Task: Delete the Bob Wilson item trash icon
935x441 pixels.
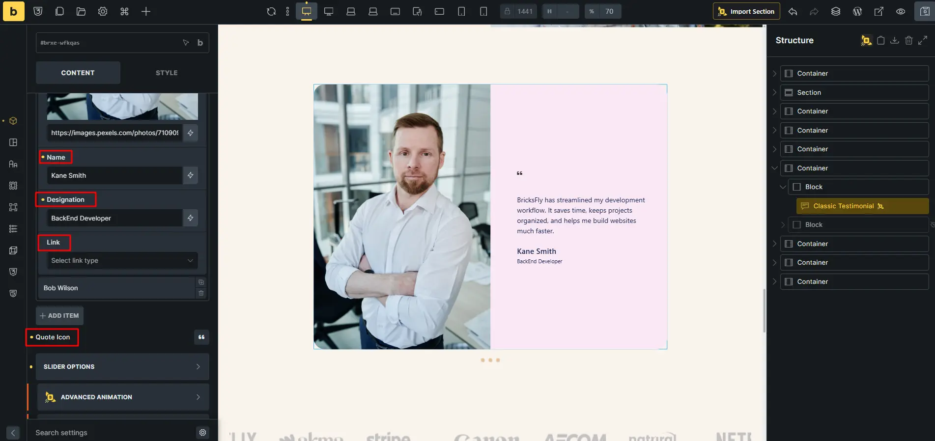Action: tap(201, 293)
